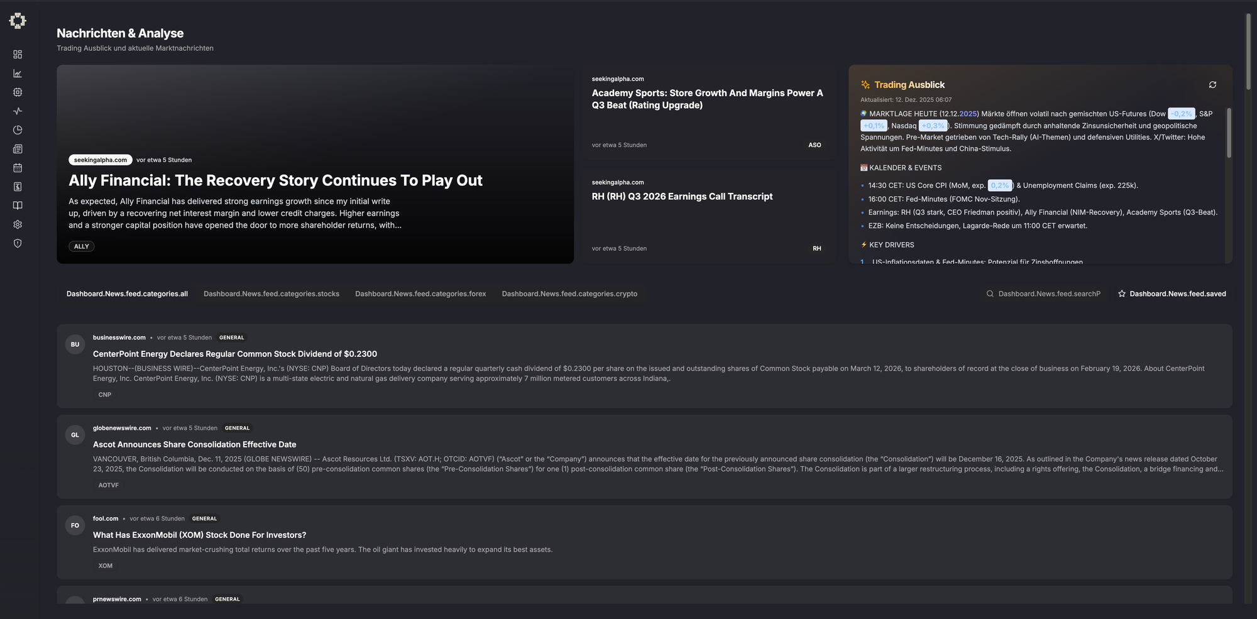Show saved news via feed.saved button

1172,294
